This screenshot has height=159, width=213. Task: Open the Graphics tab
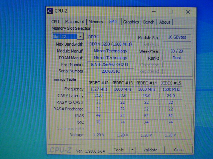(131, 22)
